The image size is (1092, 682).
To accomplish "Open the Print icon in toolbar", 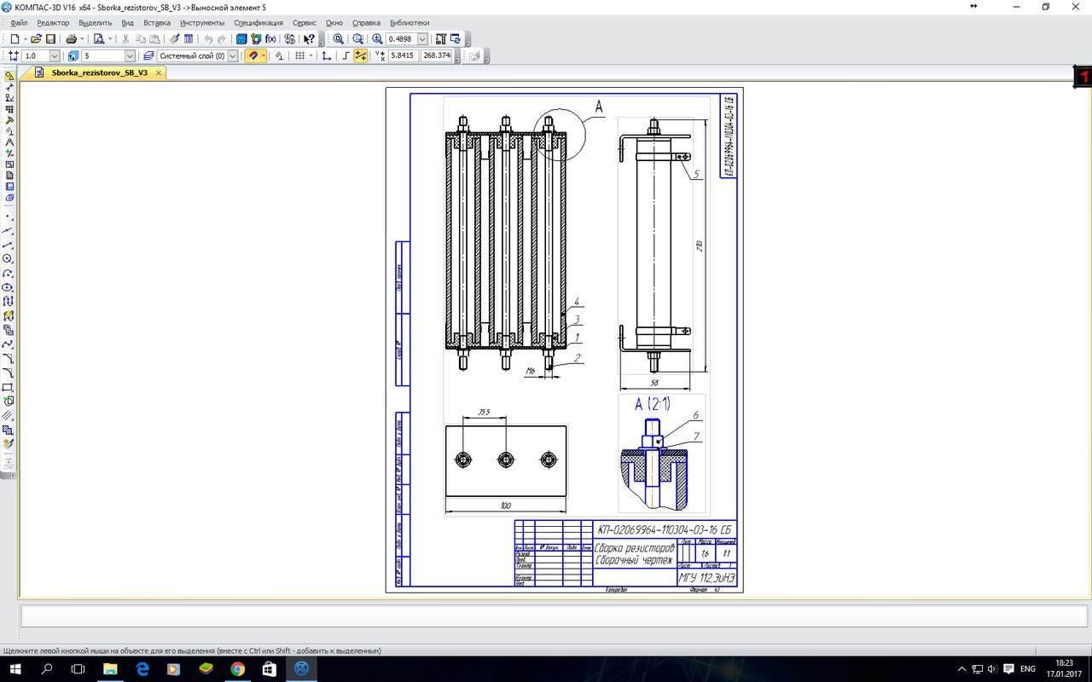I will click(71, 39).
